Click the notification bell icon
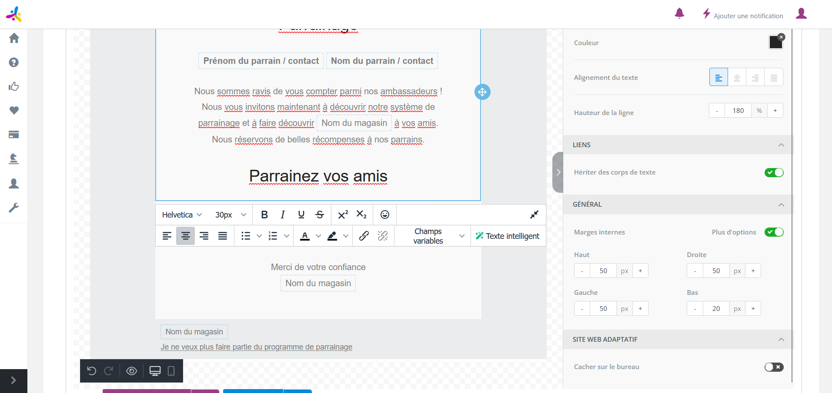Screen dimensions: 832x393 (x=679, y=14)
